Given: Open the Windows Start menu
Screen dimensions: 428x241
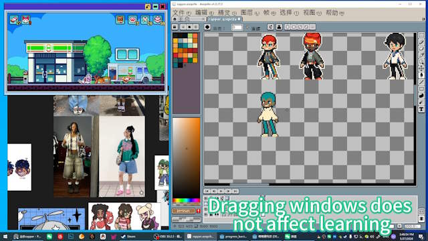Looking at the screenshot, I should tap(5, 236).
